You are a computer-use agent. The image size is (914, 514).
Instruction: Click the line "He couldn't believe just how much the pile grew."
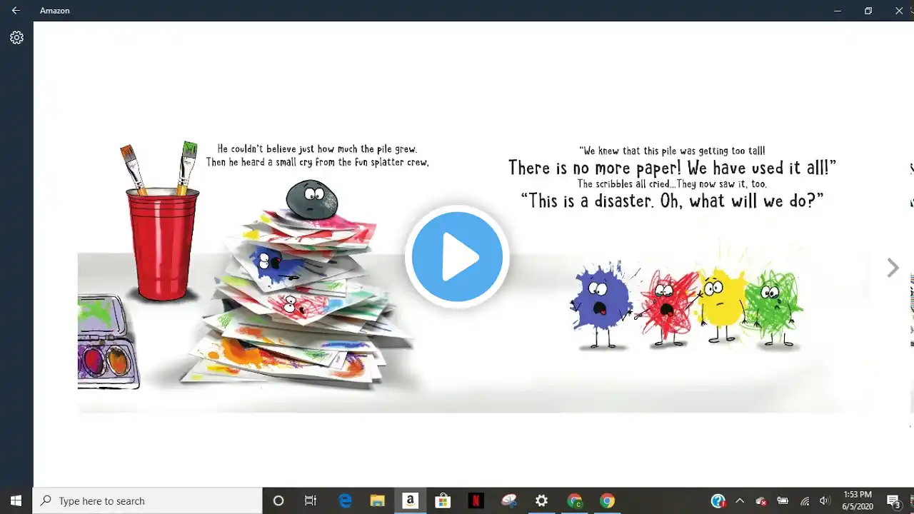coord(317,148)
